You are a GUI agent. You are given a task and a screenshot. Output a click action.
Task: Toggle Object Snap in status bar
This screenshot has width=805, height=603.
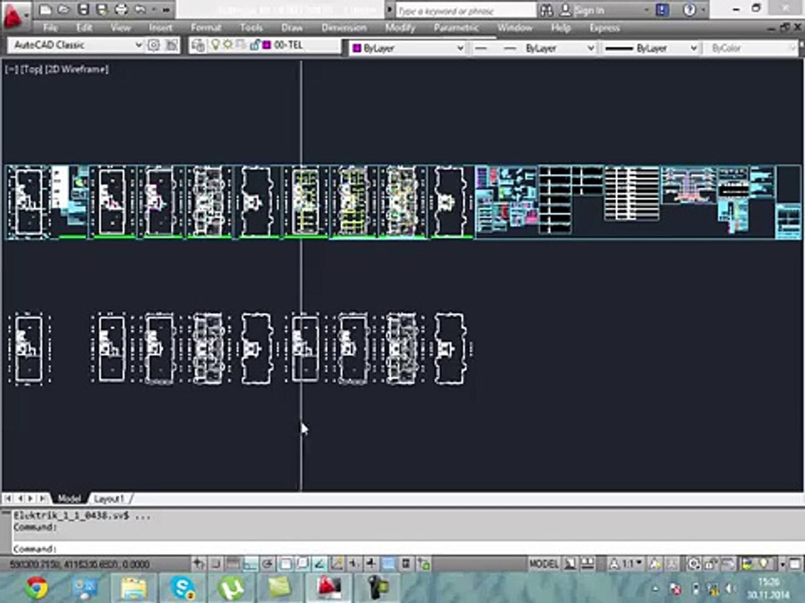pyautogui.click(x=285, y=564)
